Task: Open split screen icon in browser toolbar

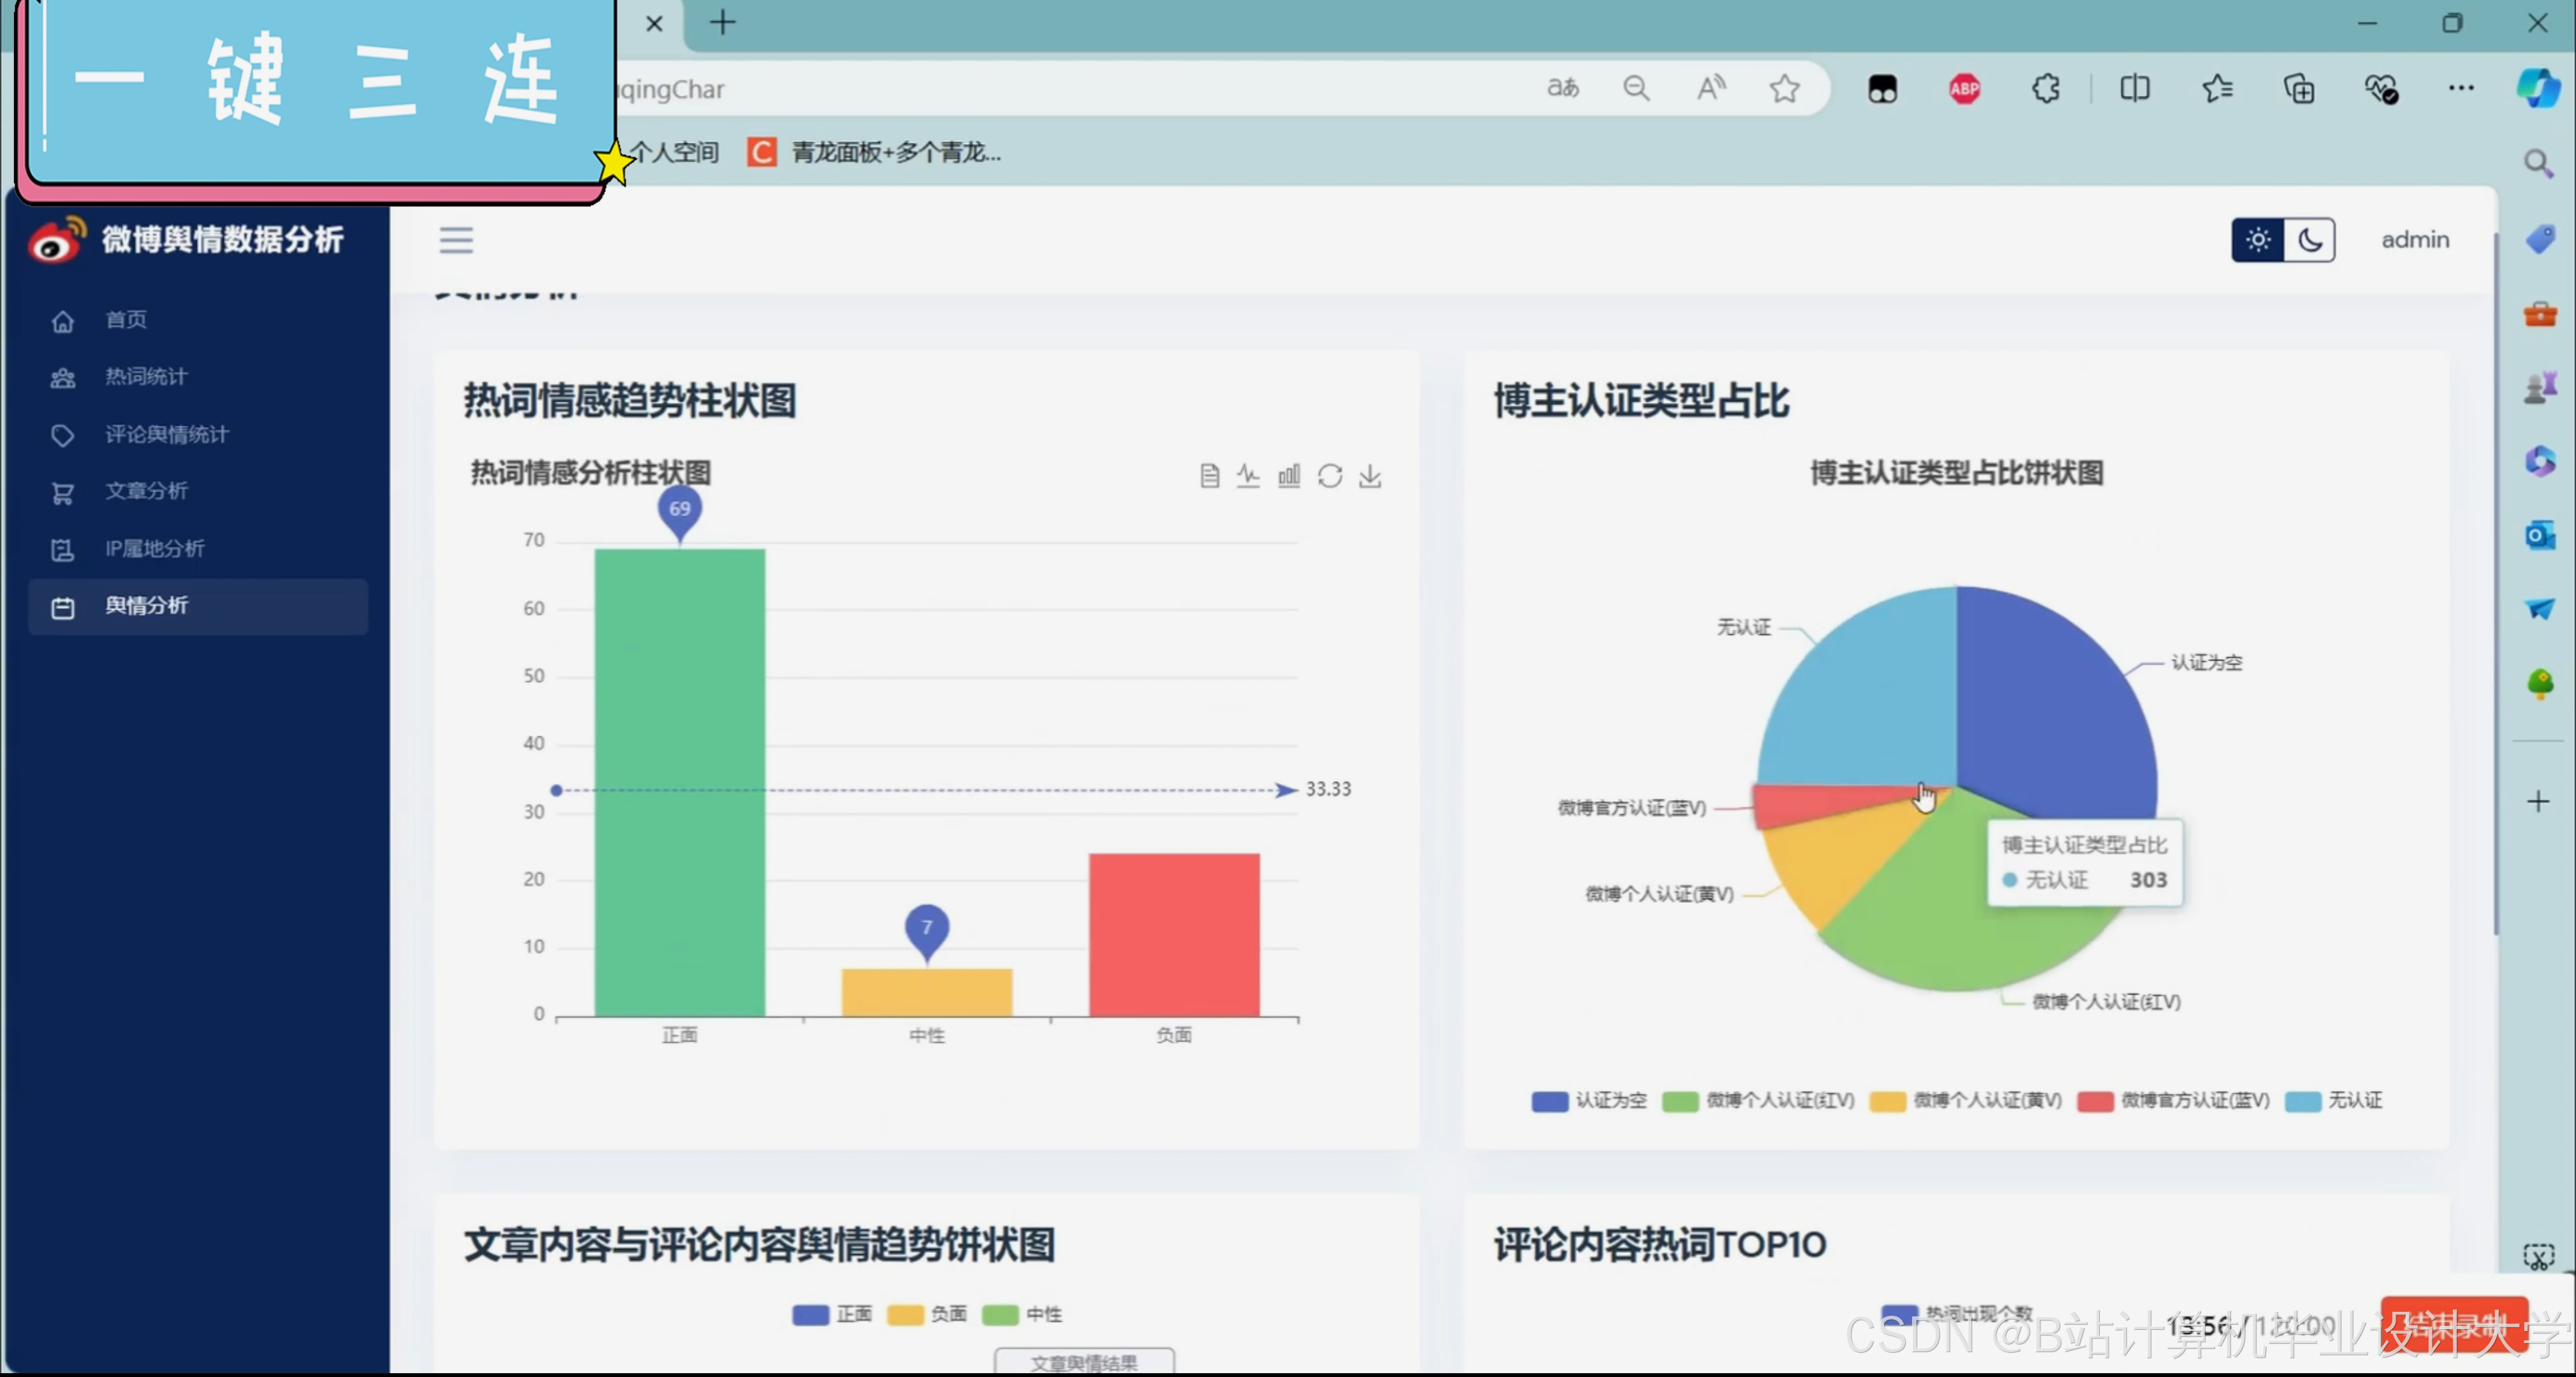Action: (2134, 89)
